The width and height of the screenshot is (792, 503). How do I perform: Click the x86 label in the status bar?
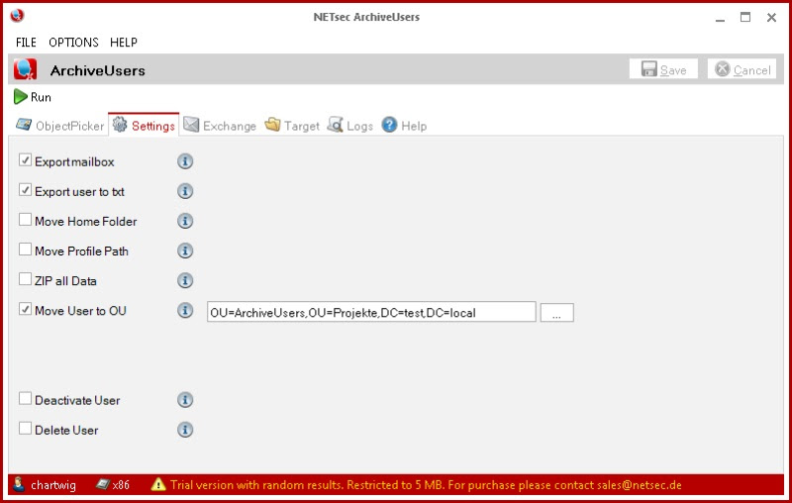point(121,485)
